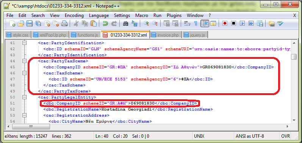Switch to the jquery.js tab
Screen dimensions: 302x143
pyautogui.click(x=195, y=35)
